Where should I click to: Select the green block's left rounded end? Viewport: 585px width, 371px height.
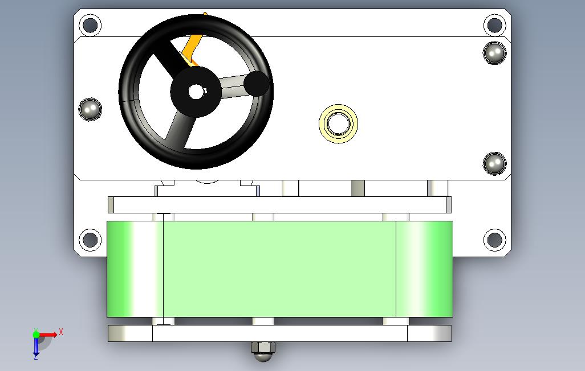[135, 269]
